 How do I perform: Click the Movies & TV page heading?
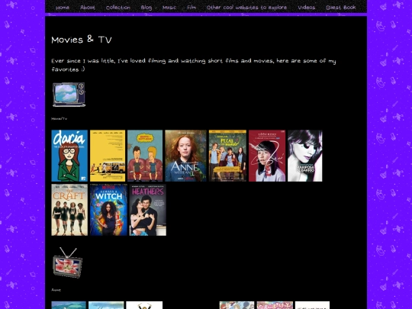[82, 40]
